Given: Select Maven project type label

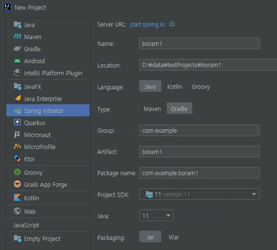Looking at the screenshot, I should pos(33,37).
